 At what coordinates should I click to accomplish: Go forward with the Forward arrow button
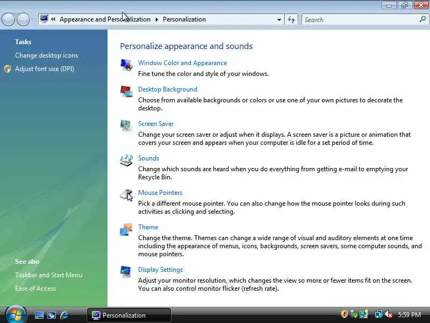pos(24,19)
